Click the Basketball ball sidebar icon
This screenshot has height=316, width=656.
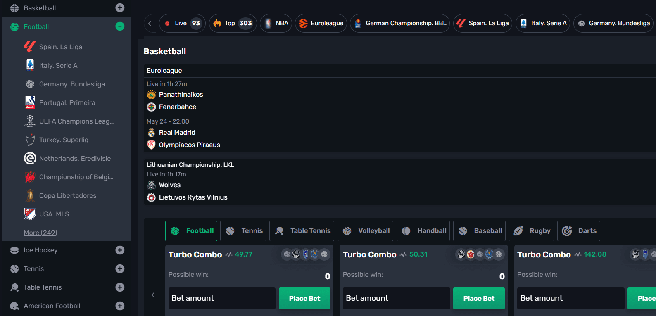click(14, 8)
